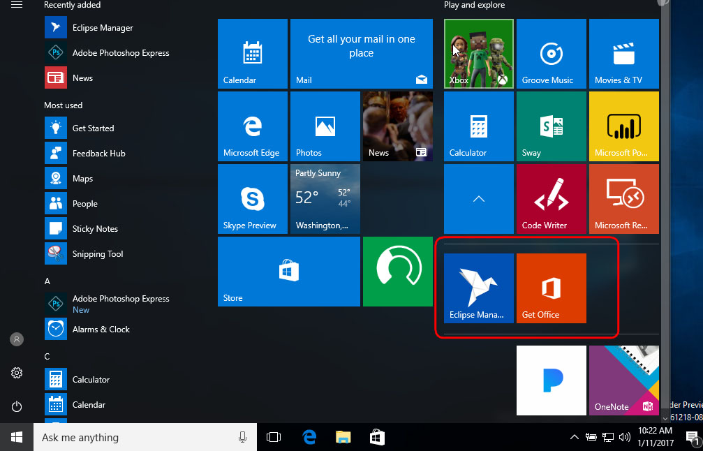
Task: Open Movies & TV tile
Action: click(623, 53)
